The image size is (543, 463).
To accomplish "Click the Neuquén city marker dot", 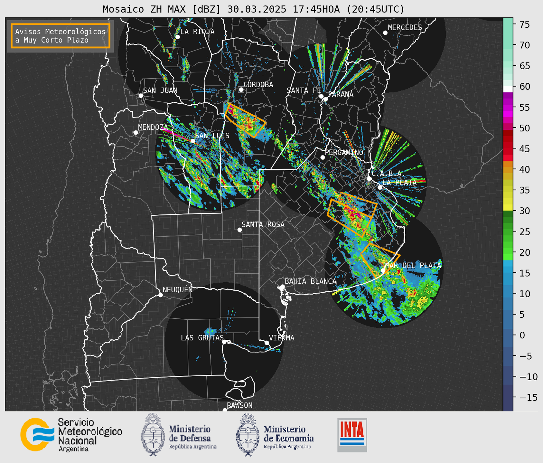I will coord(160,295).
